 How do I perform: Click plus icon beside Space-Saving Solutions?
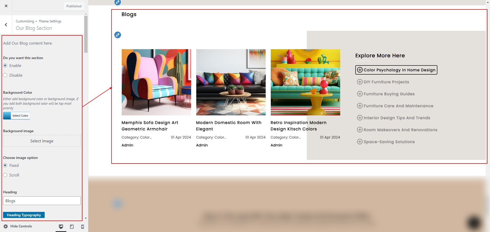coord(360,142)
